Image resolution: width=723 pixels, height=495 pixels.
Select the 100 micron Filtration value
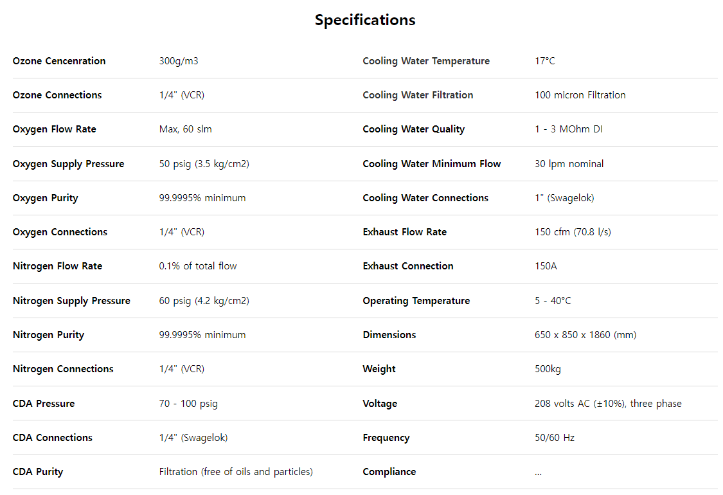(580, 95)
